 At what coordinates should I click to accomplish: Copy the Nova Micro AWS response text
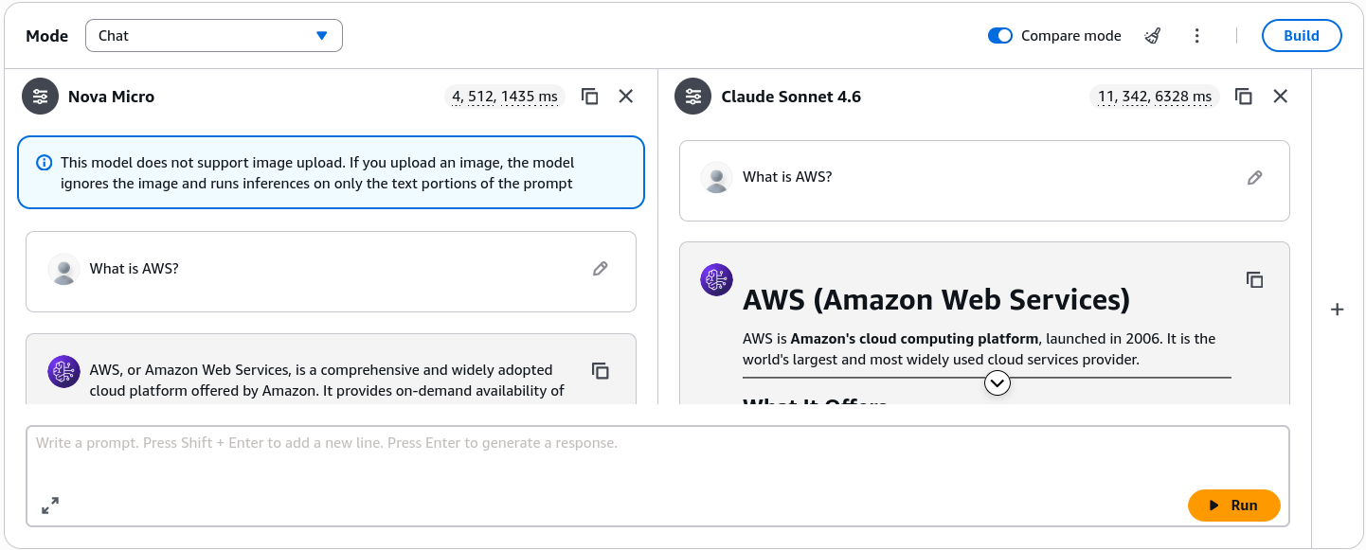(600, 370)
